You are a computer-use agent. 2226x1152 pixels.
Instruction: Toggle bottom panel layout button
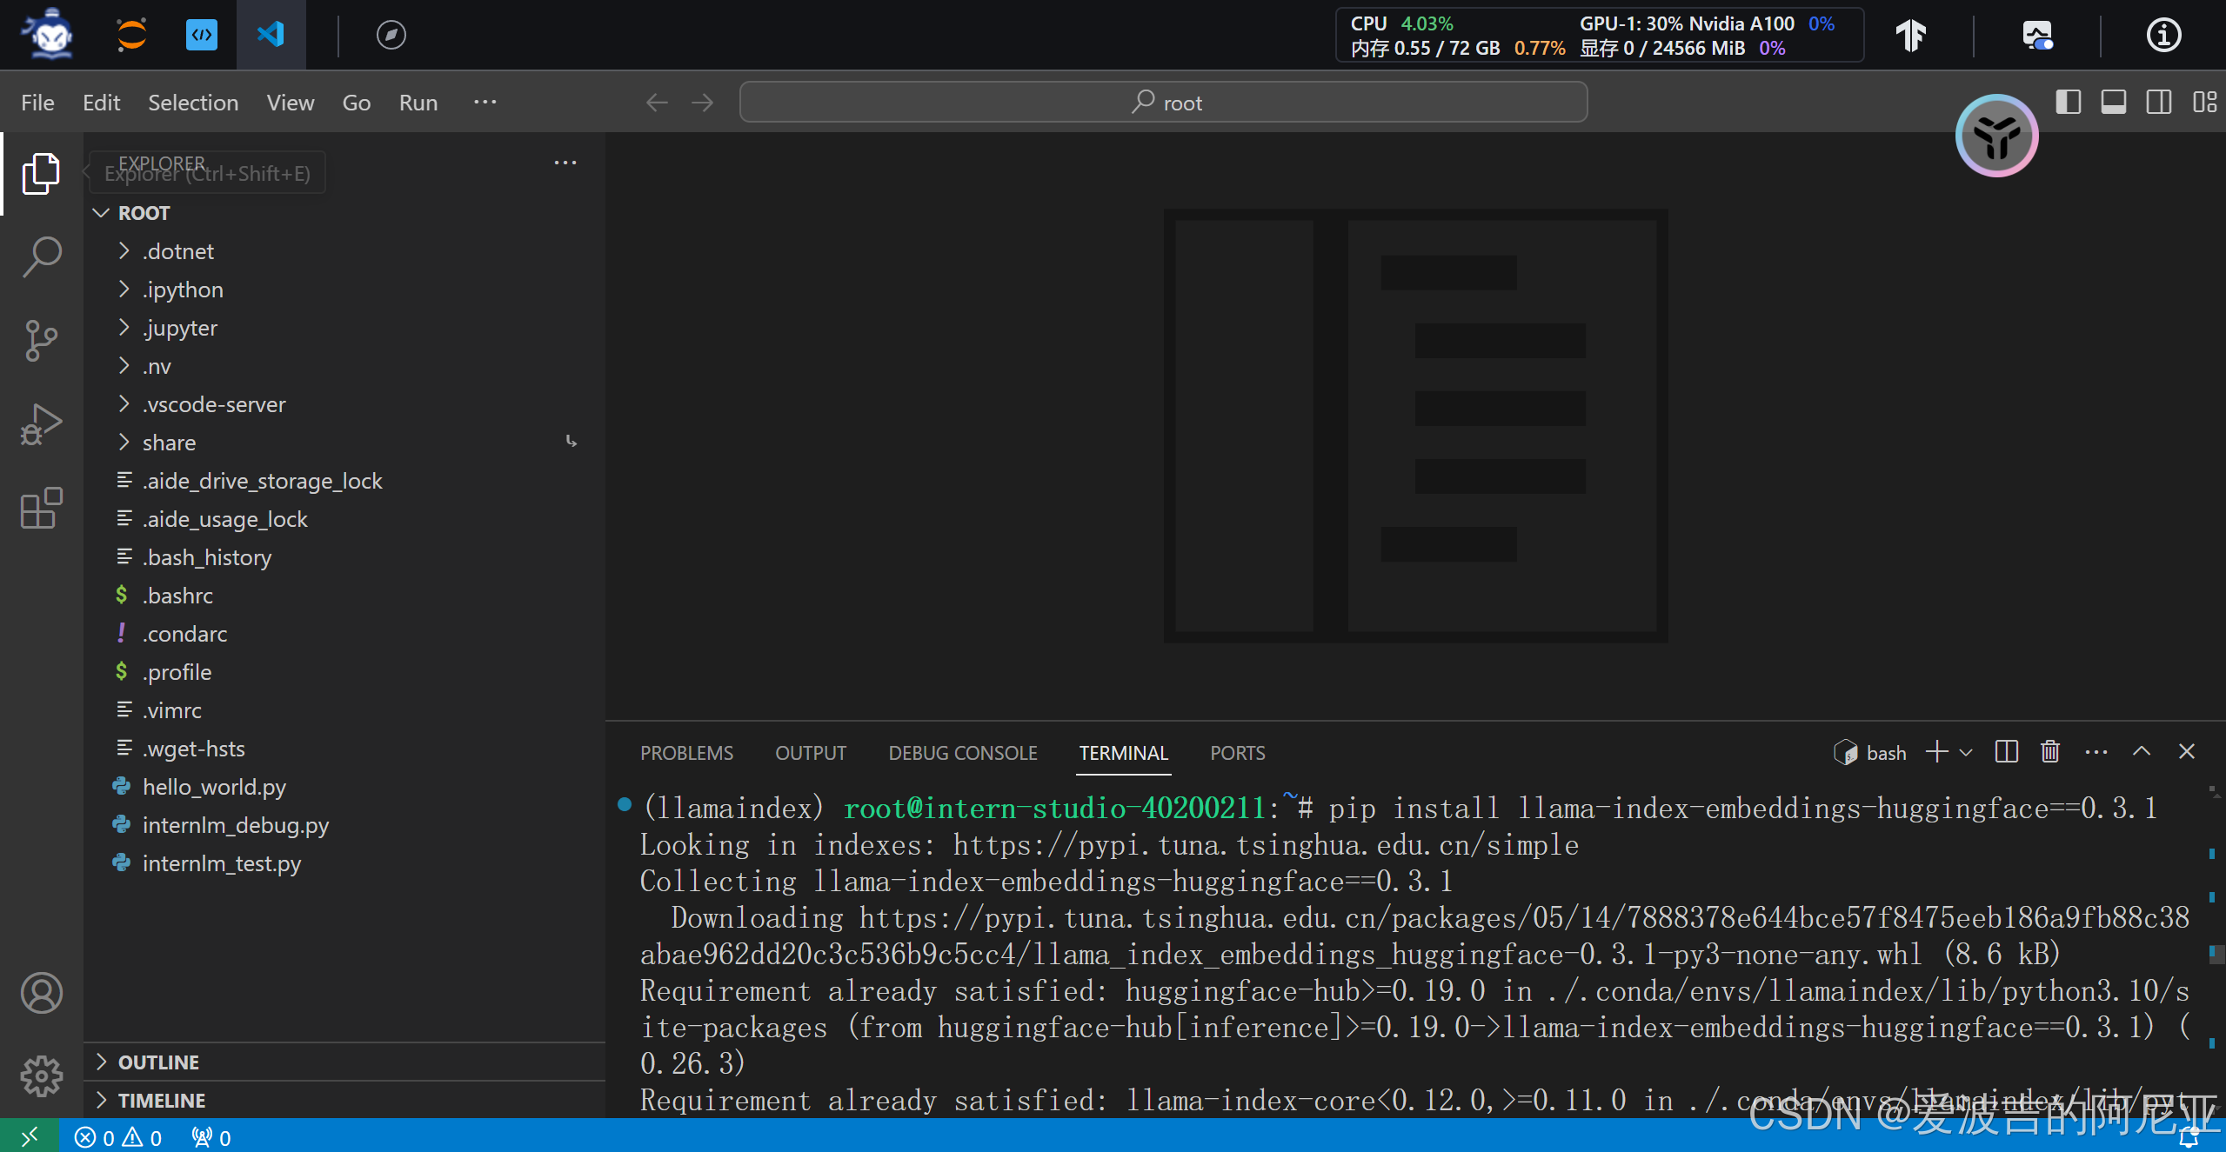coord(2113,103)
